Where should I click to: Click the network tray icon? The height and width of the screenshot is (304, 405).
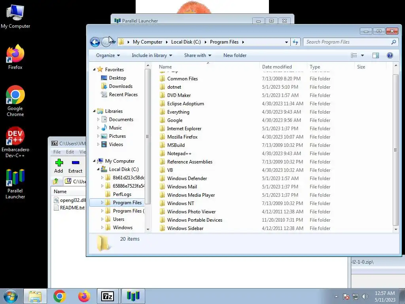click(x=356, y=296)
